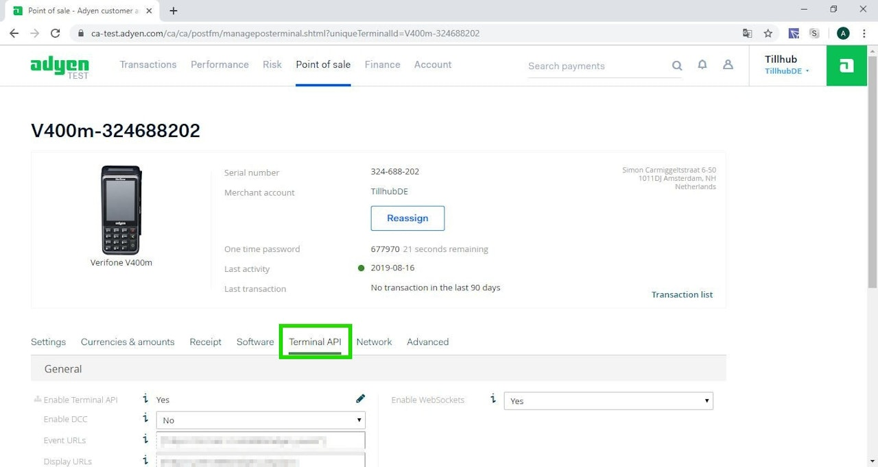Viewport: 878px width, 467px height.
Task: Switch to the Network tab
Action: pyautogui.click(x=374, y=342)
